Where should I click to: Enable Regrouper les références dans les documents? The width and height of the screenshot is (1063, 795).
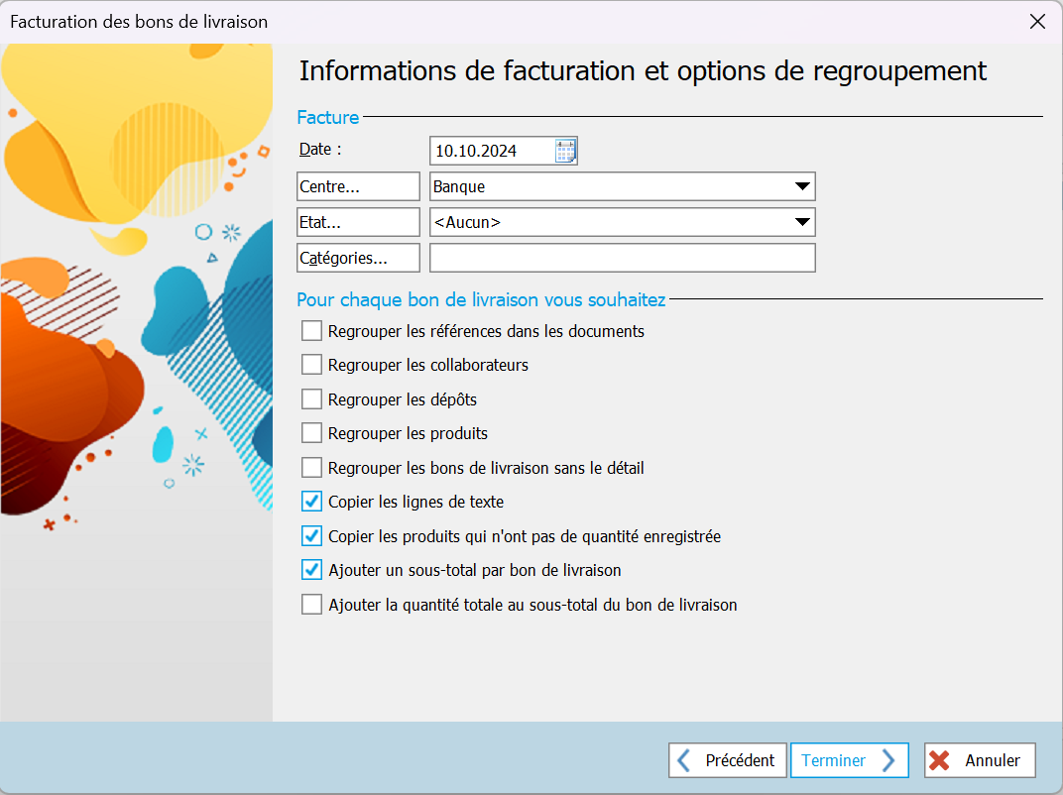(x=311, y=331)
